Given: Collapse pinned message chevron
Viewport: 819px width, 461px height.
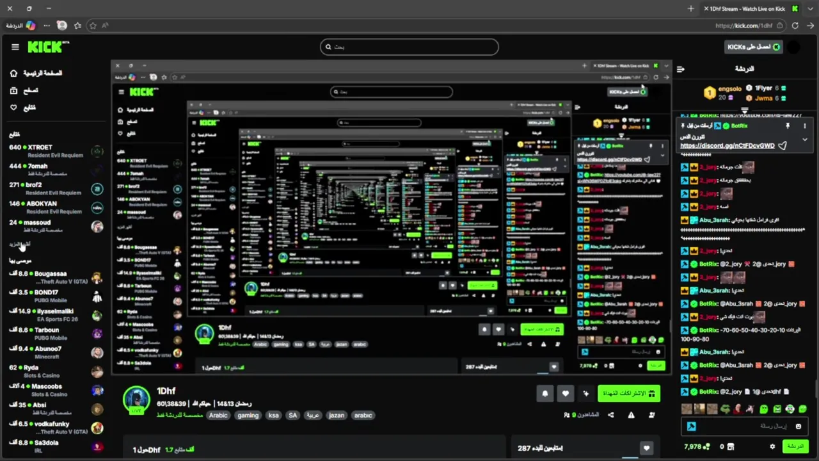Looking at the screenshot, I should 804,140.
